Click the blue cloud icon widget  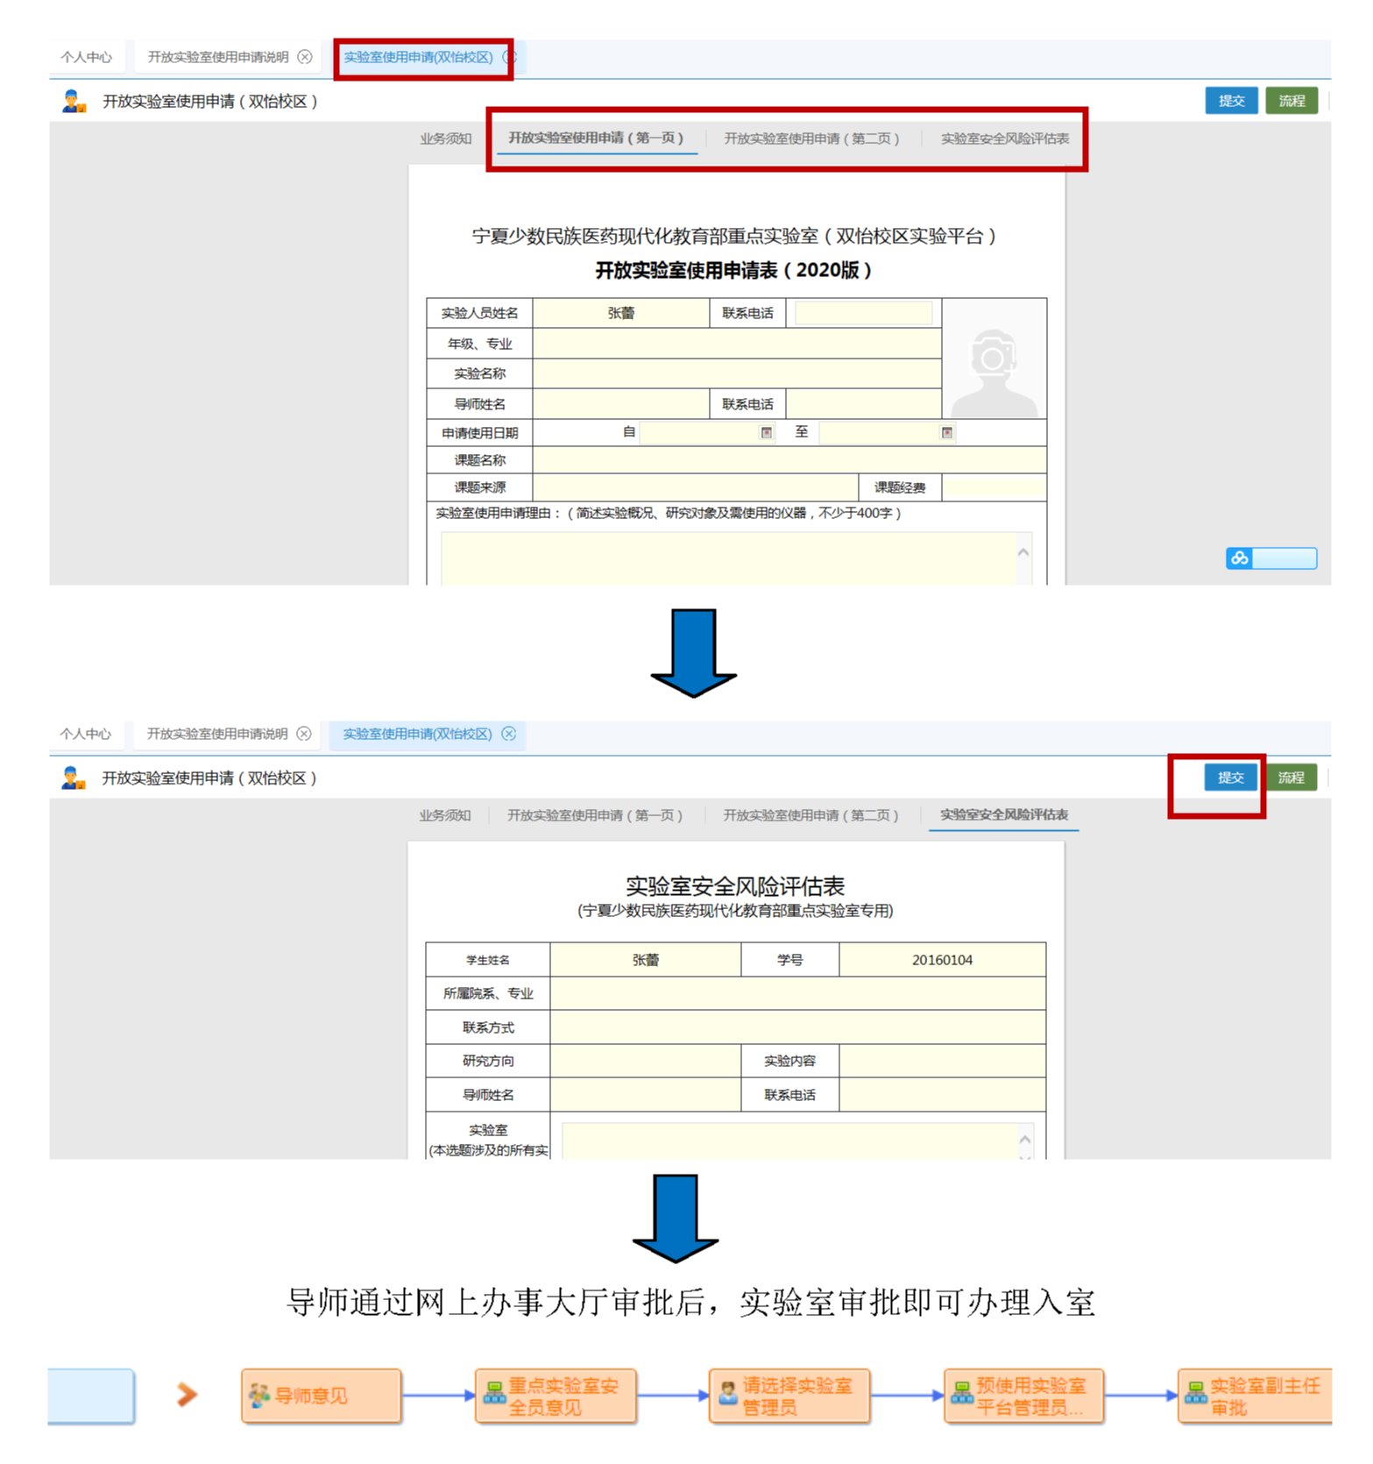(1239, 558)
